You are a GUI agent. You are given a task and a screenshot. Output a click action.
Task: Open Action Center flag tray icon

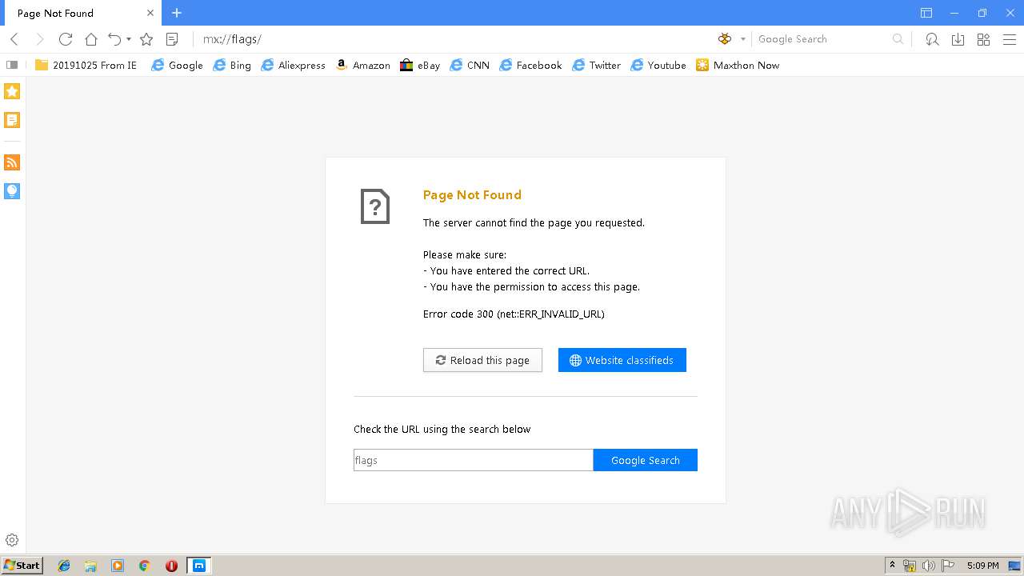click(x=948, y=566)
